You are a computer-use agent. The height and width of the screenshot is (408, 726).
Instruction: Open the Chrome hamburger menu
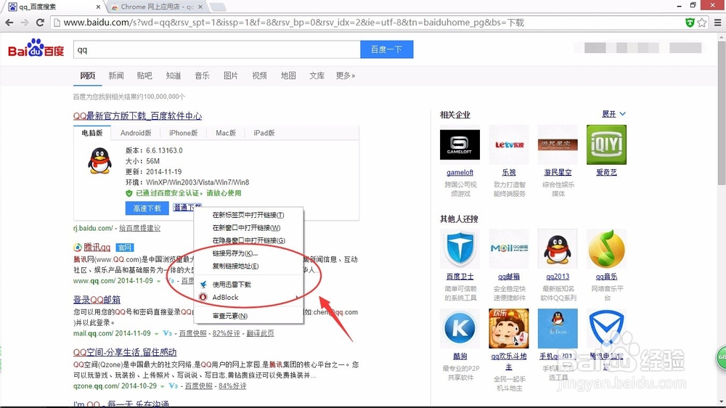(x=718, y=23)
